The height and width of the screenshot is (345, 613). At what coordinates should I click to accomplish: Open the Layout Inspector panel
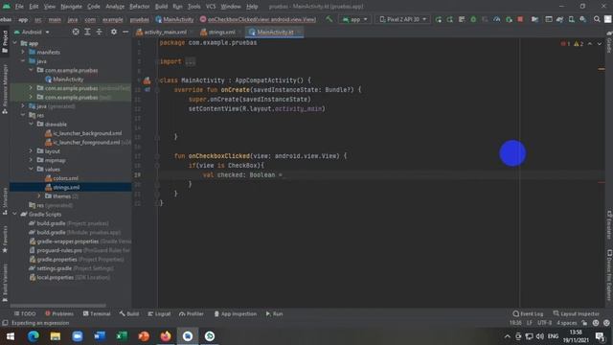pyautogui.click(x=577, y=313)
